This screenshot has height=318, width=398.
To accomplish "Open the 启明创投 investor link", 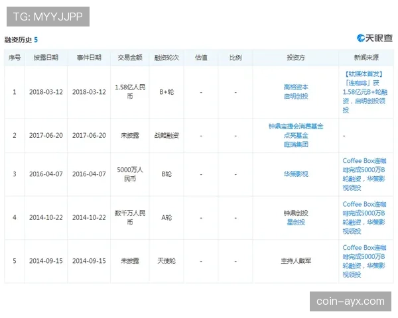I will coord(296,96).
